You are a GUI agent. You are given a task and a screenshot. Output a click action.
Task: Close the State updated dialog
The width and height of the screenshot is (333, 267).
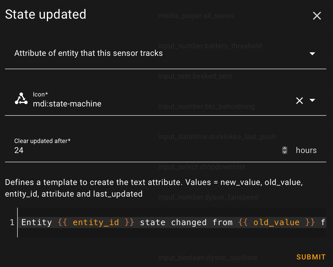click(x=317, y=16)
